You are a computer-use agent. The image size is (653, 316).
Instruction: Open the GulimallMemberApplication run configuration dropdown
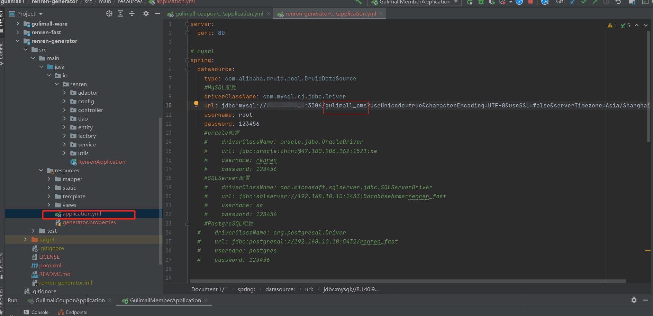414,2
